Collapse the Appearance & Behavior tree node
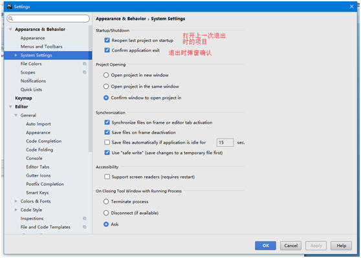The width and height of the screenshot is (361, 258). point(10,30)
